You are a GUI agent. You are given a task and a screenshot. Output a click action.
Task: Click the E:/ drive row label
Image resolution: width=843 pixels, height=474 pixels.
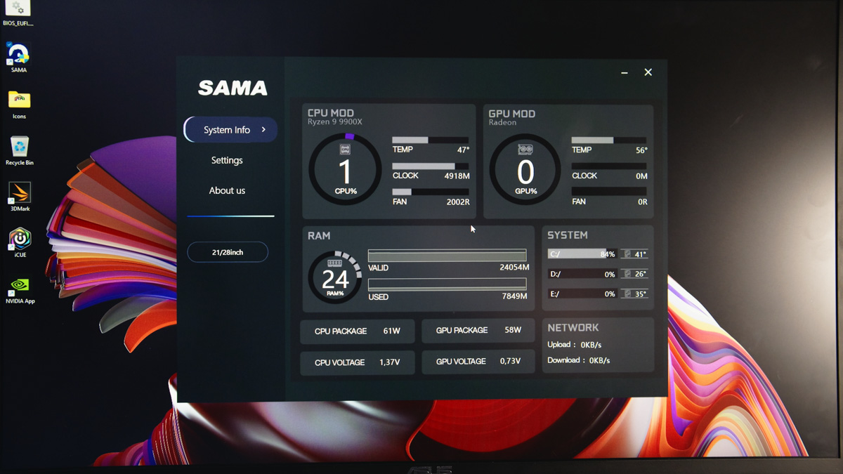tap(554, 294)
